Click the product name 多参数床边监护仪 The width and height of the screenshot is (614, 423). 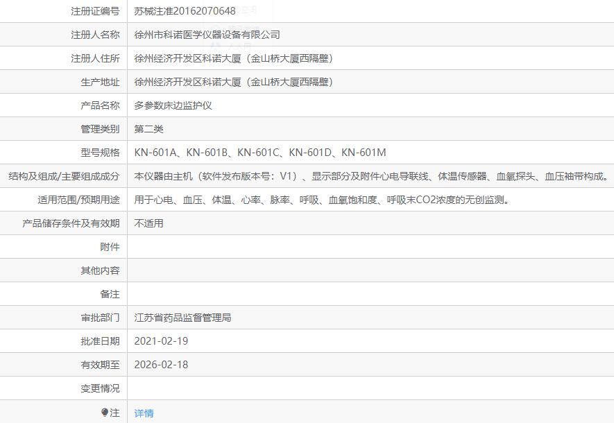pyautogui.click(x=173, y=105)
